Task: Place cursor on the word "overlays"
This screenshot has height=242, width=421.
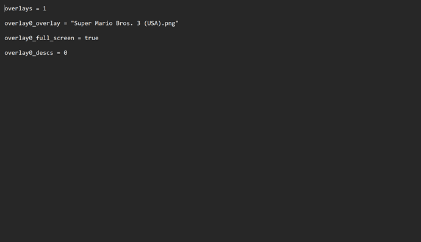Action: (18, 9)
